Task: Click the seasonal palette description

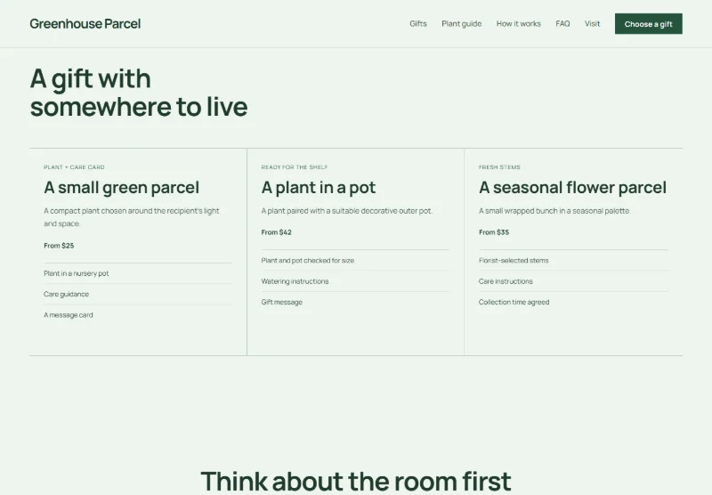Action: point(554,211)
